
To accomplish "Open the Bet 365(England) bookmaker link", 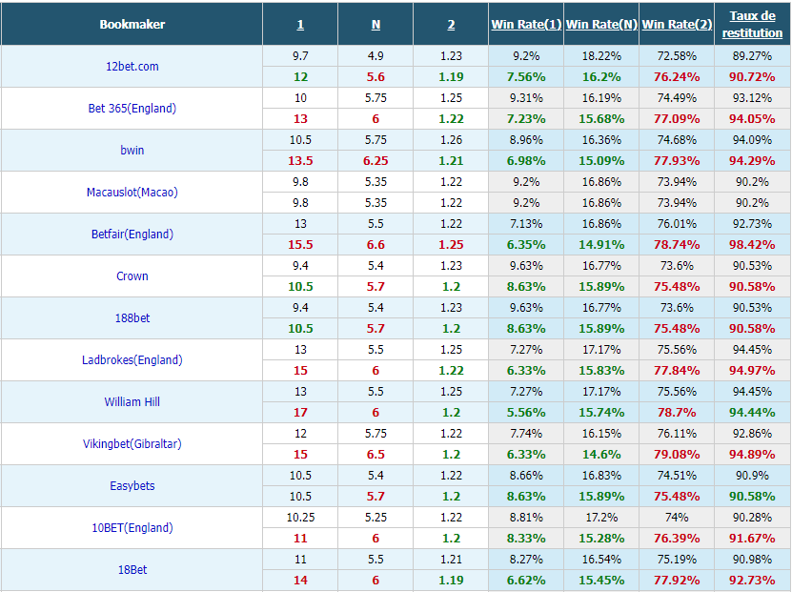I will click(x=132, y=108).
